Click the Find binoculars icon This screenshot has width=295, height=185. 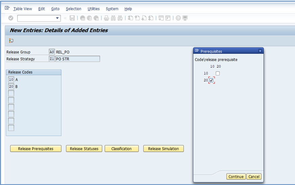click(x=113, y=18)
